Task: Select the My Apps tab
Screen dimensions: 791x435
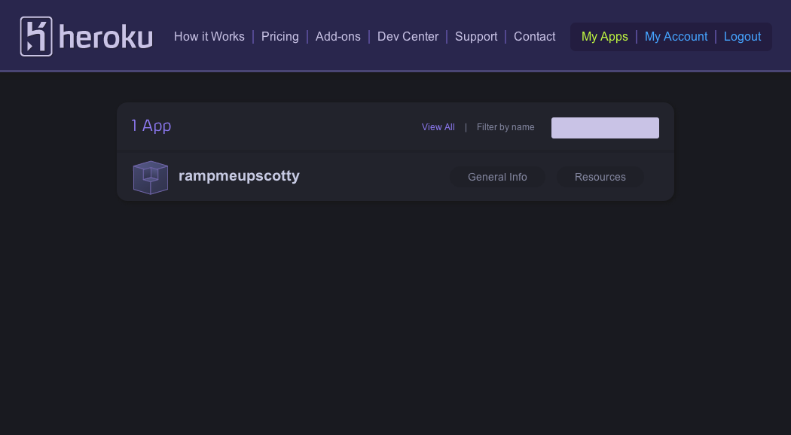Action: click(605, 36)
